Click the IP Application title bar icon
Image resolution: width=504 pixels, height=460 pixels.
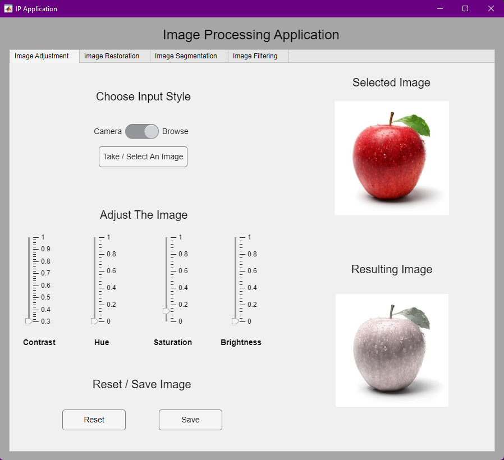click(8, 8)
